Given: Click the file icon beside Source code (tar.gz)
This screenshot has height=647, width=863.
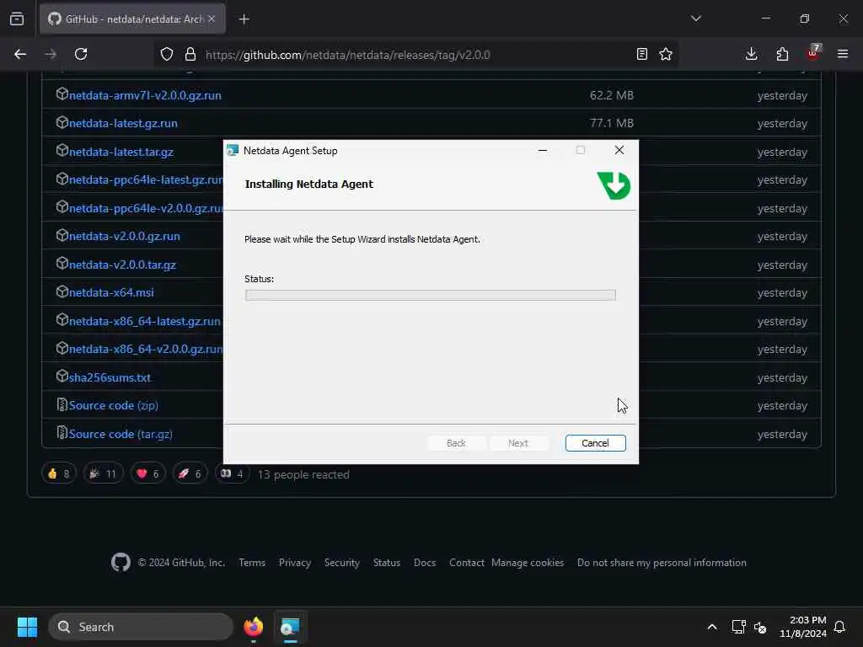Looking at the screenshot, I should 62,433.
